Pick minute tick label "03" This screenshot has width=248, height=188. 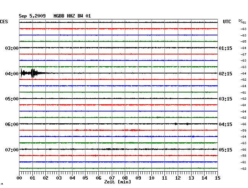(59, 178)
